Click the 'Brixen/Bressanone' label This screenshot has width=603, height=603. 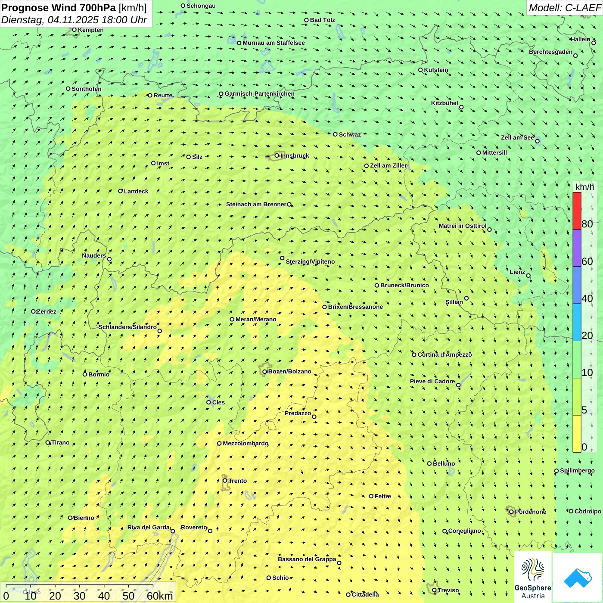tap(355, 307)
